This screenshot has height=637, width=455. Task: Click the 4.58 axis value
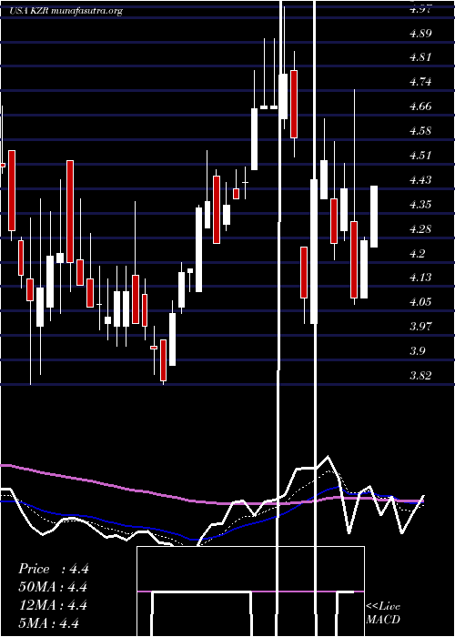(420, 131)
